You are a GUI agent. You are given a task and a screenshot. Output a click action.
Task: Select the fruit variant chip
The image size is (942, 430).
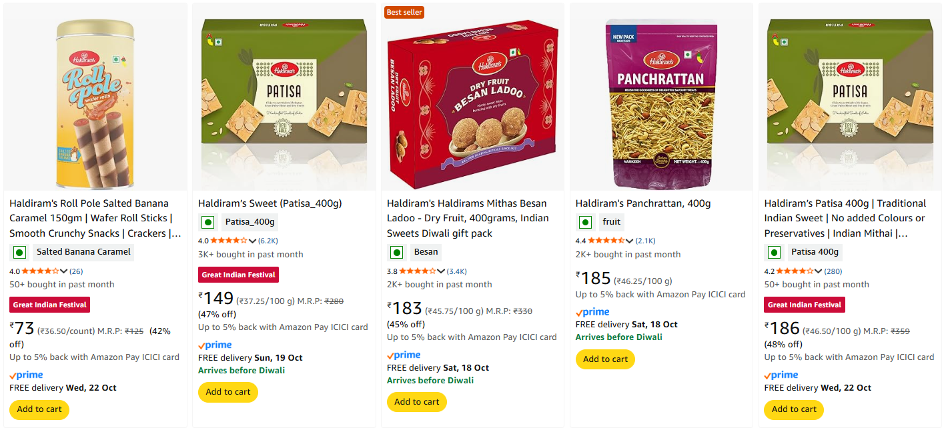tap(611, 222)
